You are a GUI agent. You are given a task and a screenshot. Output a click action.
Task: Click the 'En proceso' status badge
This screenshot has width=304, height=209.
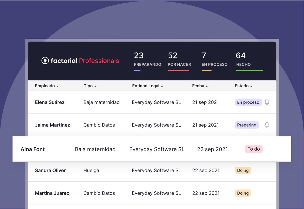248,102
